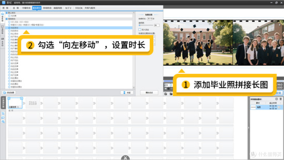
Task: Click top-left corner icon on first clip
Action: (x=9, y=98)
